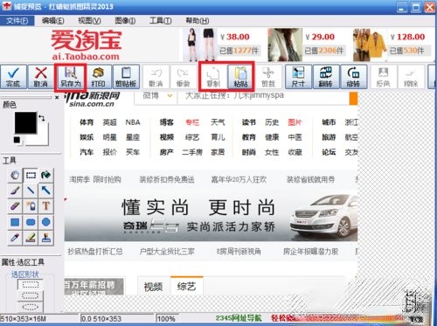This screenshot has height=326, width=437.
Task: Click the 完成 checkmark toolbar button
Action: 13,77
